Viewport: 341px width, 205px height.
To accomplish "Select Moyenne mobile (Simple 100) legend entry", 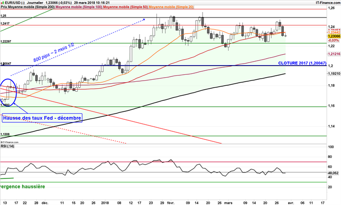I will click(79, 7).
